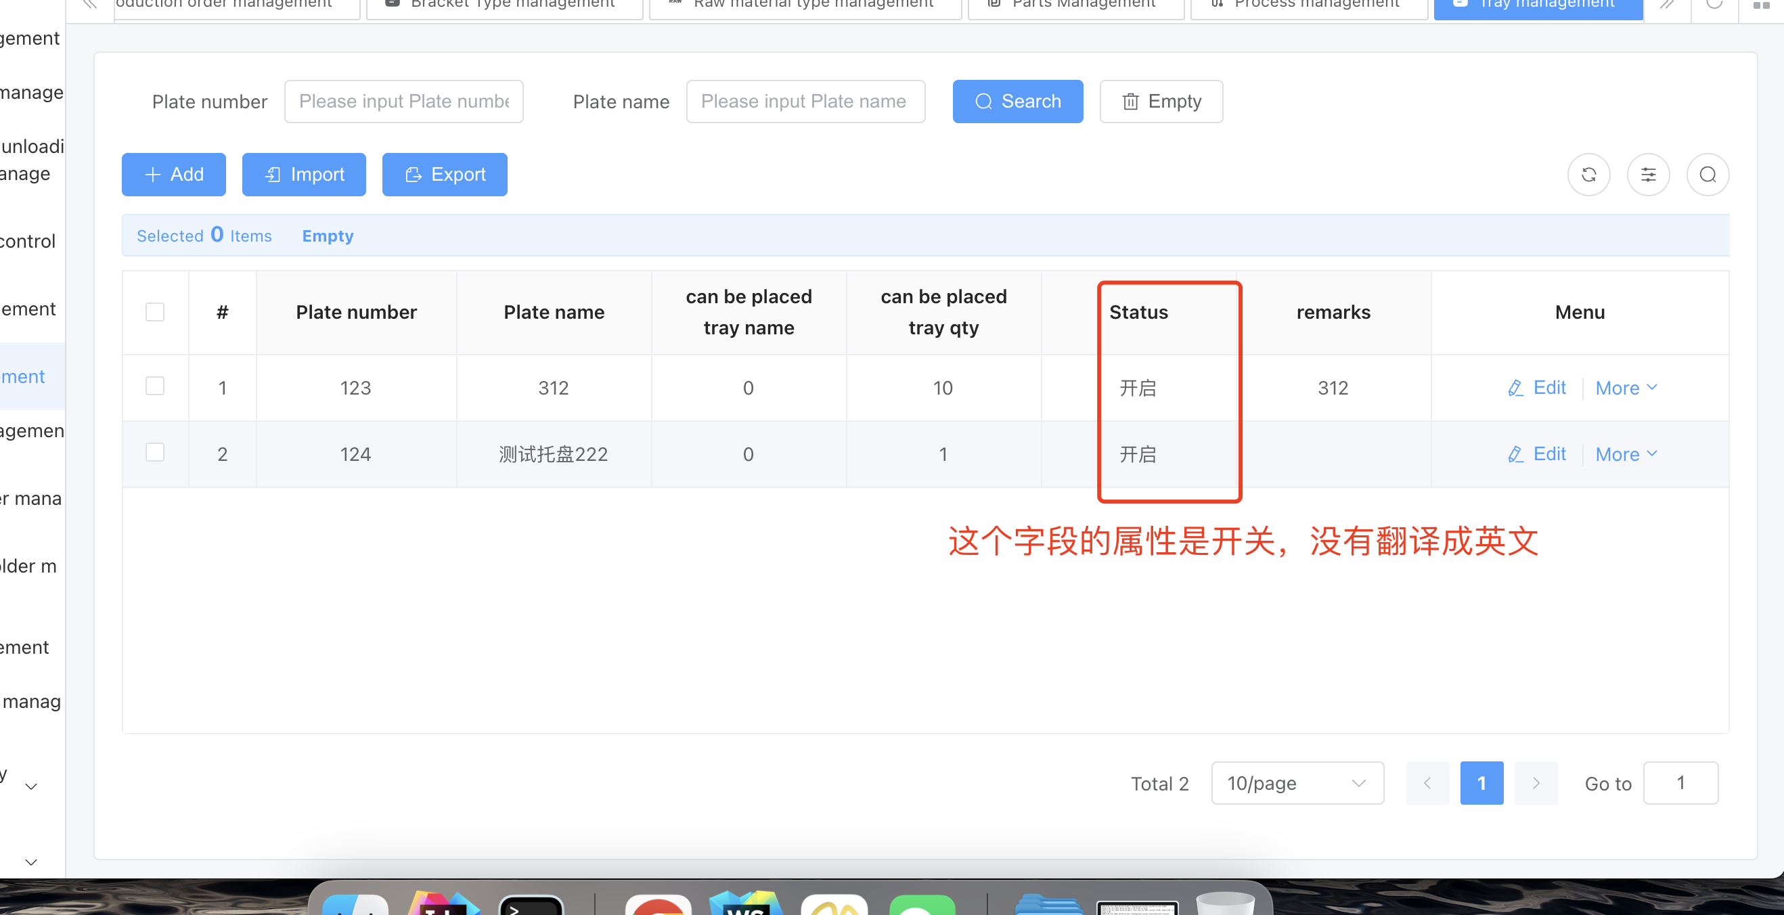The image size is (1784, 915).
Task: Go to previous page arrow
Action: click(x=1427, y=783)
